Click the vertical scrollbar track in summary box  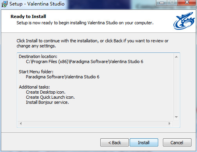click(x=176, y=87)
